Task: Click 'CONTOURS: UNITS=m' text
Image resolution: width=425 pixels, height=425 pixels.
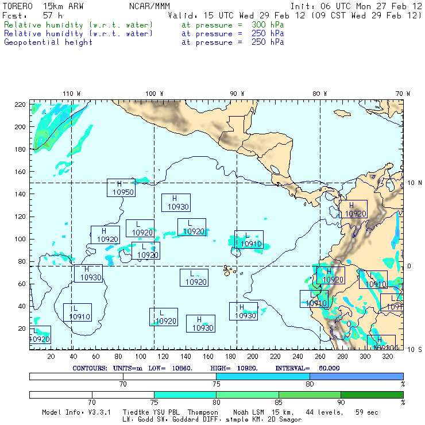Action: click(x=107, y=368)
